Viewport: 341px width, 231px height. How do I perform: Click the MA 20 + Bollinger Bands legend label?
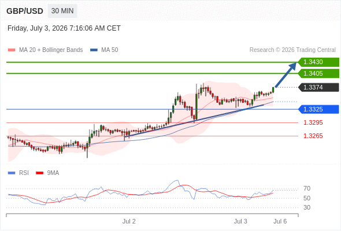coord(51,50)
